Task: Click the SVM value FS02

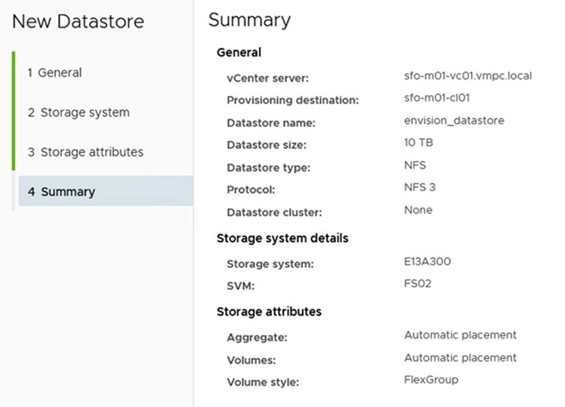Action: [417, 284]
